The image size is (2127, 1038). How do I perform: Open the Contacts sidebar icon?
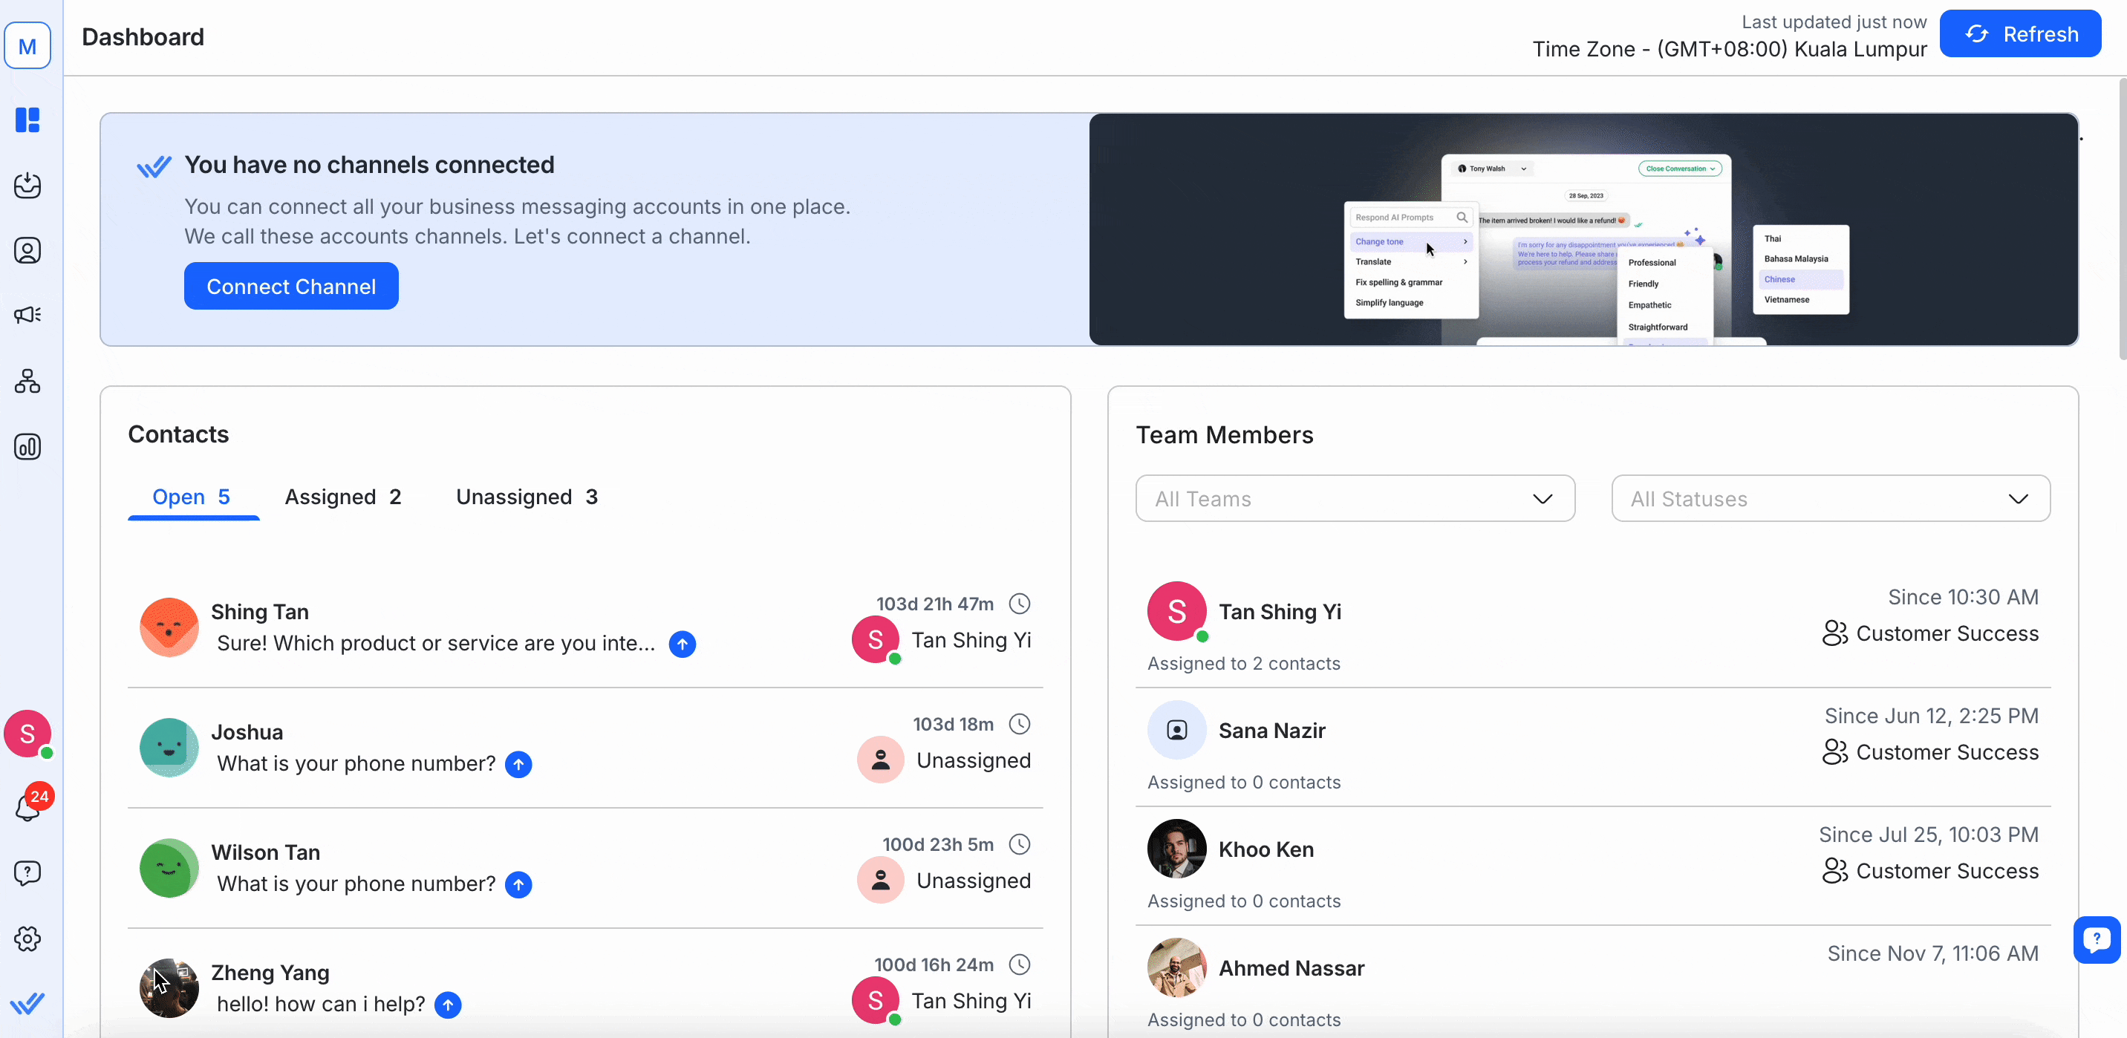pos(27,250)
